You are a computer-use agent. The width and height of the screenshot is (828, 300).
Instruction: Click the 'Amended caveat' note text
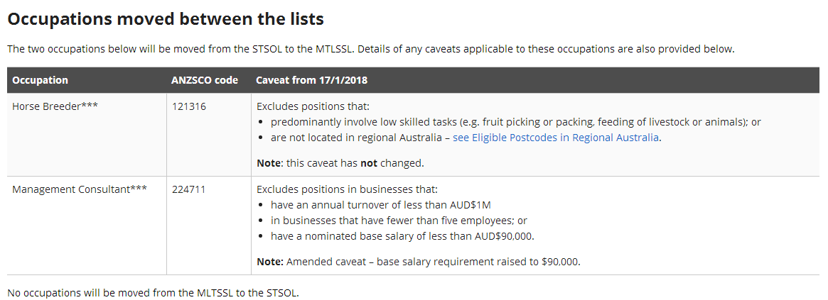(418, 262)
